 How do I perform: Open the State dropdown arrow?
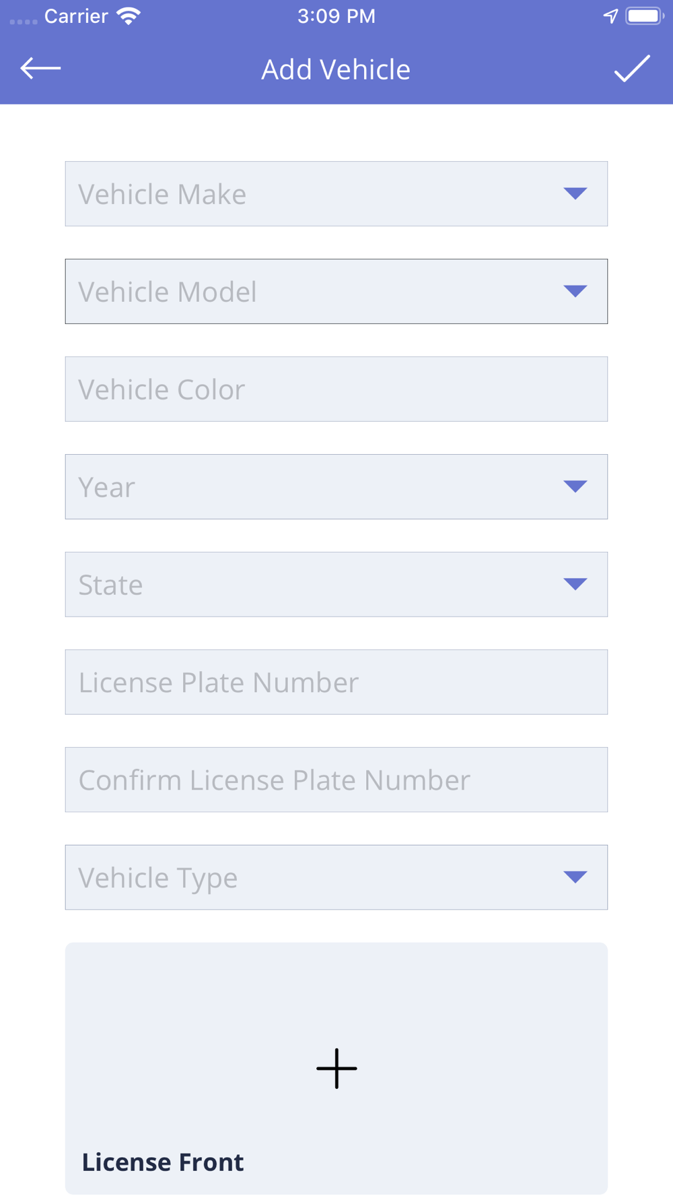pyautogui.click(x=575, y=584)
